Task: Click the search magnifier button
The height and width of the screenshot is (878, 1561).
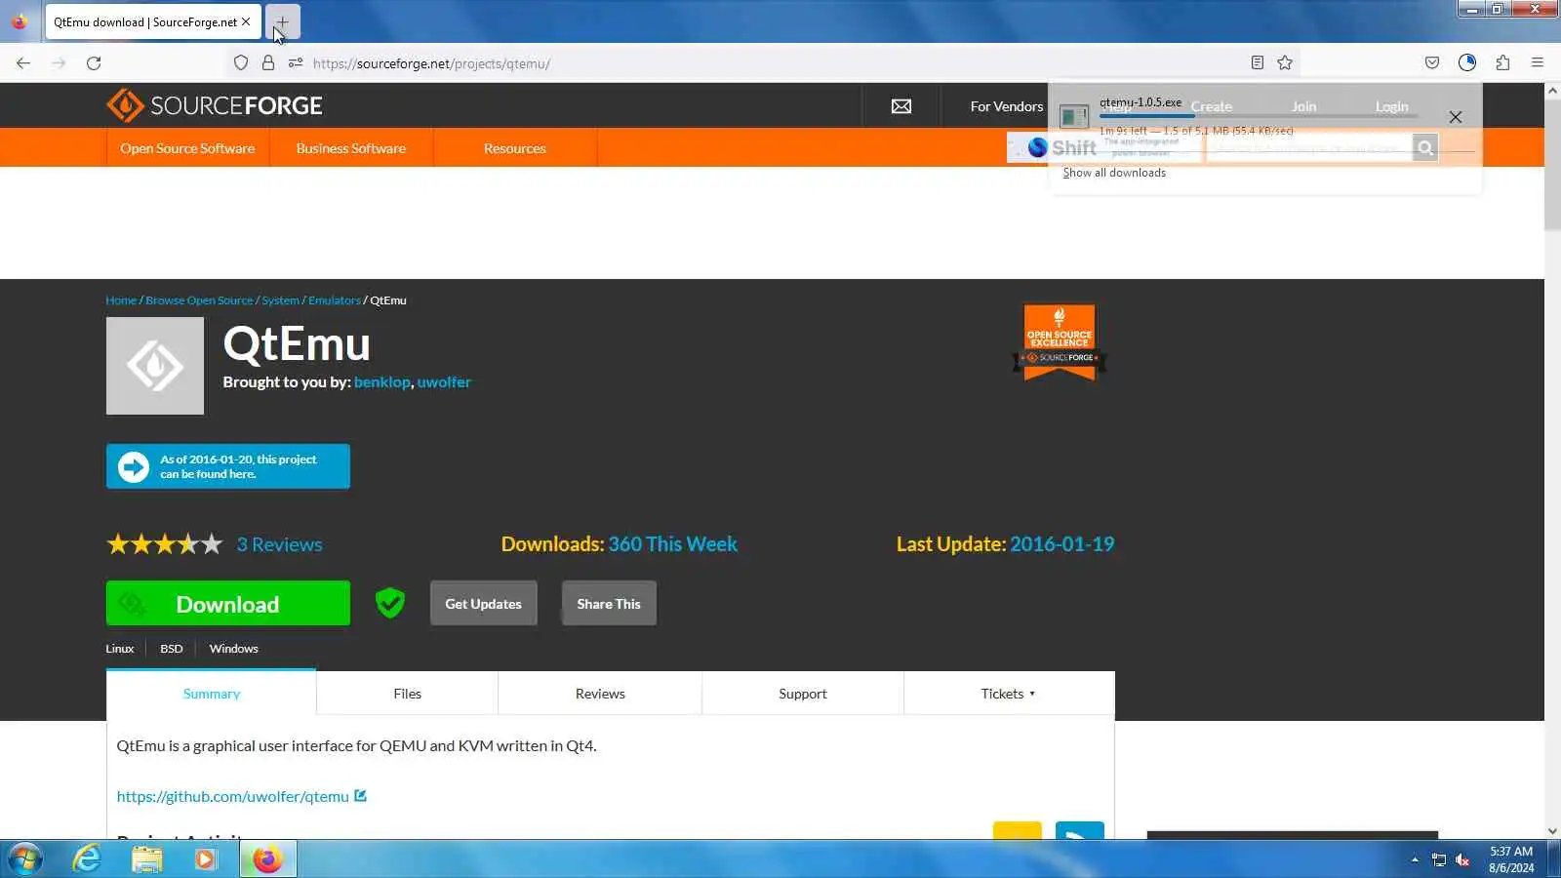Action: click(x=1425, y=148)
